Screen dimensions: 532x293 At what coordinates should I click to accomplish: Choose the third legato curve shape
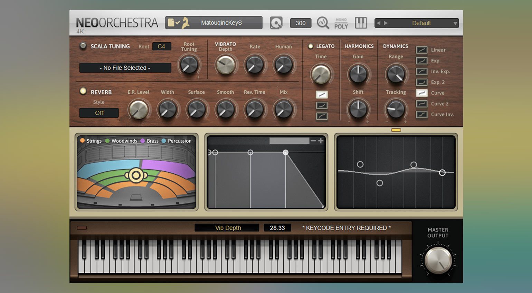(x=322, y=116)
